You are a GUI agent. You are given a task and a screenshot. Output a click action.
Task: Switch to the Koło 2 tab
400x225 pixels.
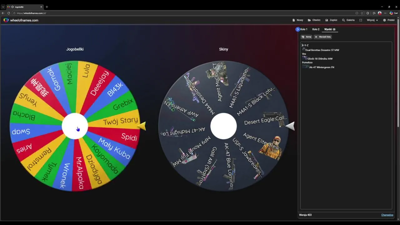click(316, 29)
